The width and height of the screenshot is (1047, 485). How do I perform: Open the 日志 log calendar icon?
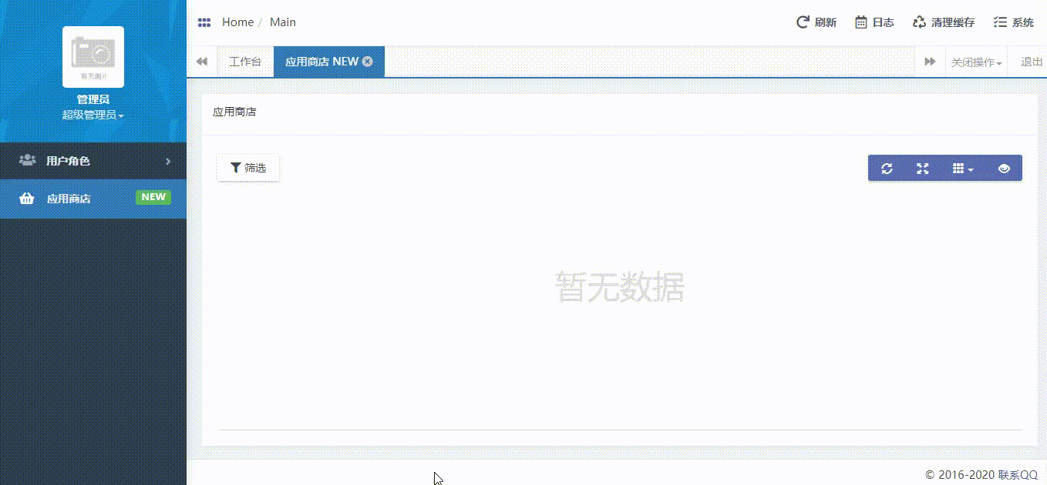coord(861,22)
